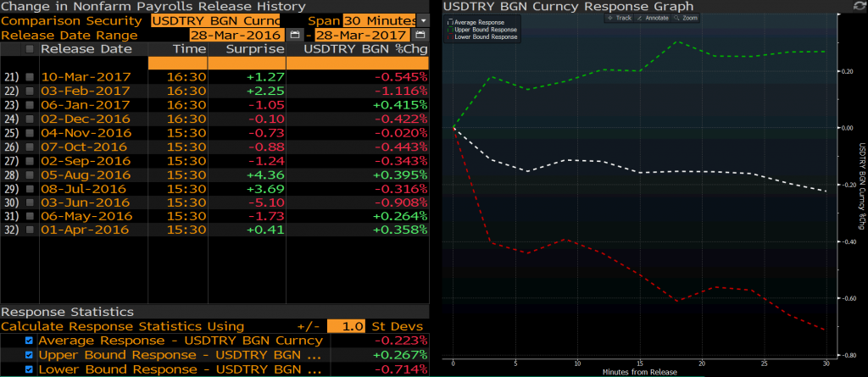The height and width of the screenshot is (377, 868).
Task: Click the Average Response legend swatch
Action: (x=450, y=22)
